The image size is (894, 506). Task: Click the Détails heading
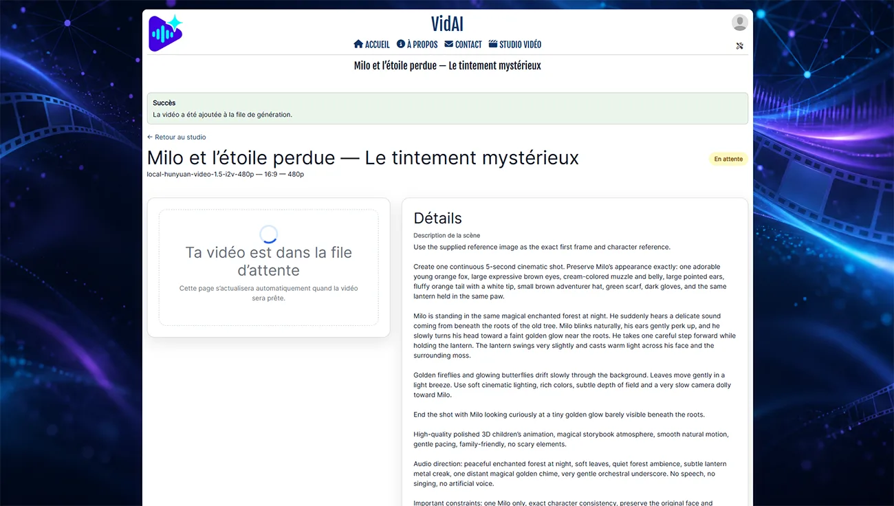438,219
